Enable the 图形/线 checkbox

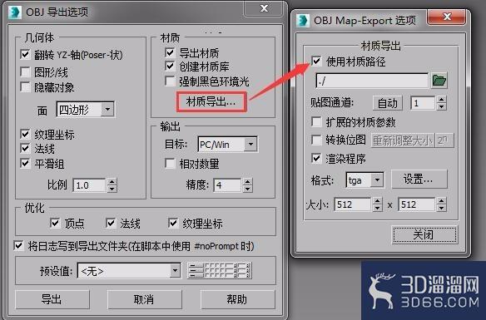tap(25, 71)
